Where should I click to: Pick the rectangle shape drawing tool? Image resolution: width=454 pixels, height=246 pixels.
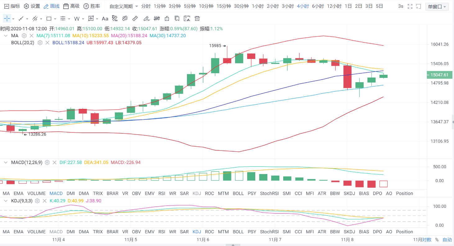pos(49,19)
